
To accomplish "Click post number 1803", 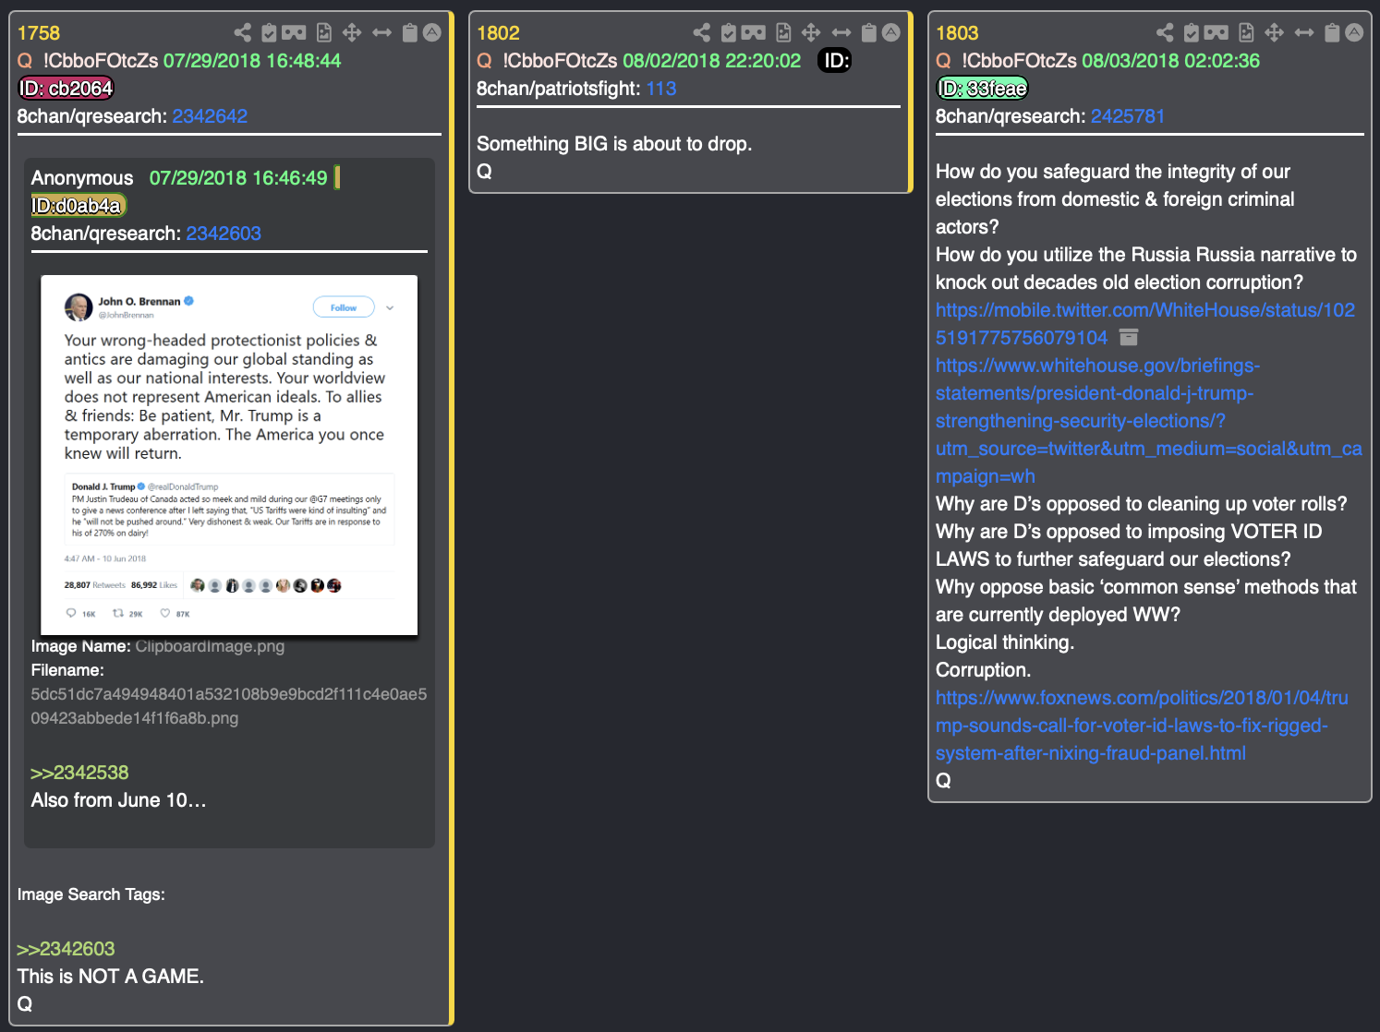I will pos(957,33).
